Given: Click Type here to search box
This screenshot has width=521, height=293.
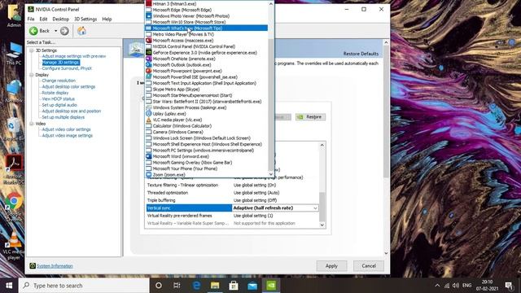Looking at the screenshot, I should 84,286.
